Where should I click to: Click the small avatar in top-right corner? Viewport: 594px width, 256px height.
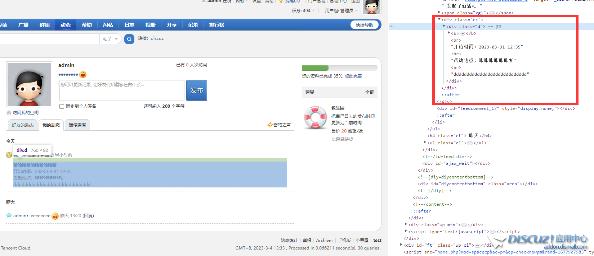(x=372, y=7)
